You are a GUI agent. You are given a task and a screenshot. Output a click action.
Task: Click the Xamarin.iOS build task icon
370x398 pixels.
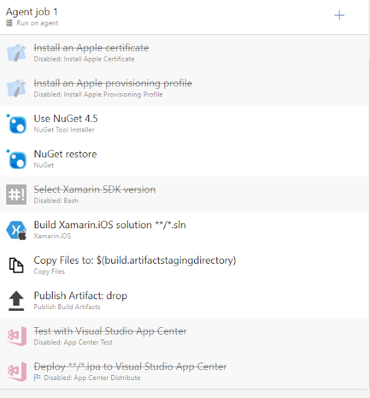(16, 230)
